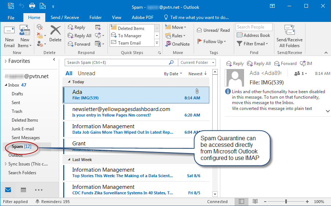Open the Follow Up flag menu
Viewport: 331px width, 206px height.
(212, 41)
